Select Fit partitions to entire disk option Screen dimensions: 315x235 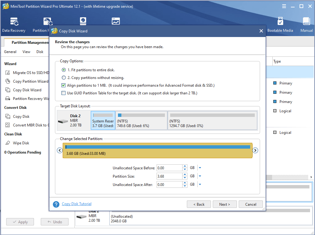click(x=64, y=70)
